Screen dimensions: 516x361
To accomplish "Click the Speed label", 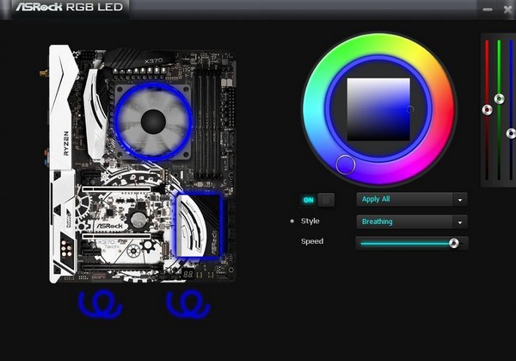I will click(x=312, y=241).
